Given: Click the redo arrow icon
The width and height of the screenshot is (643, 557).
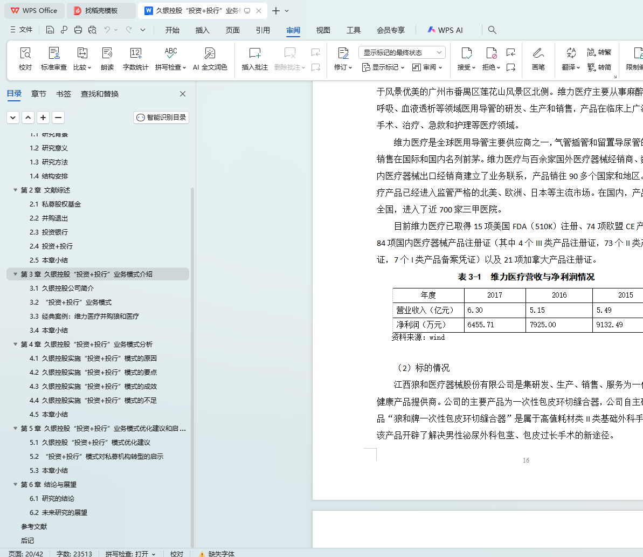Looking at the screenshot, I should [x=129, y=30].
